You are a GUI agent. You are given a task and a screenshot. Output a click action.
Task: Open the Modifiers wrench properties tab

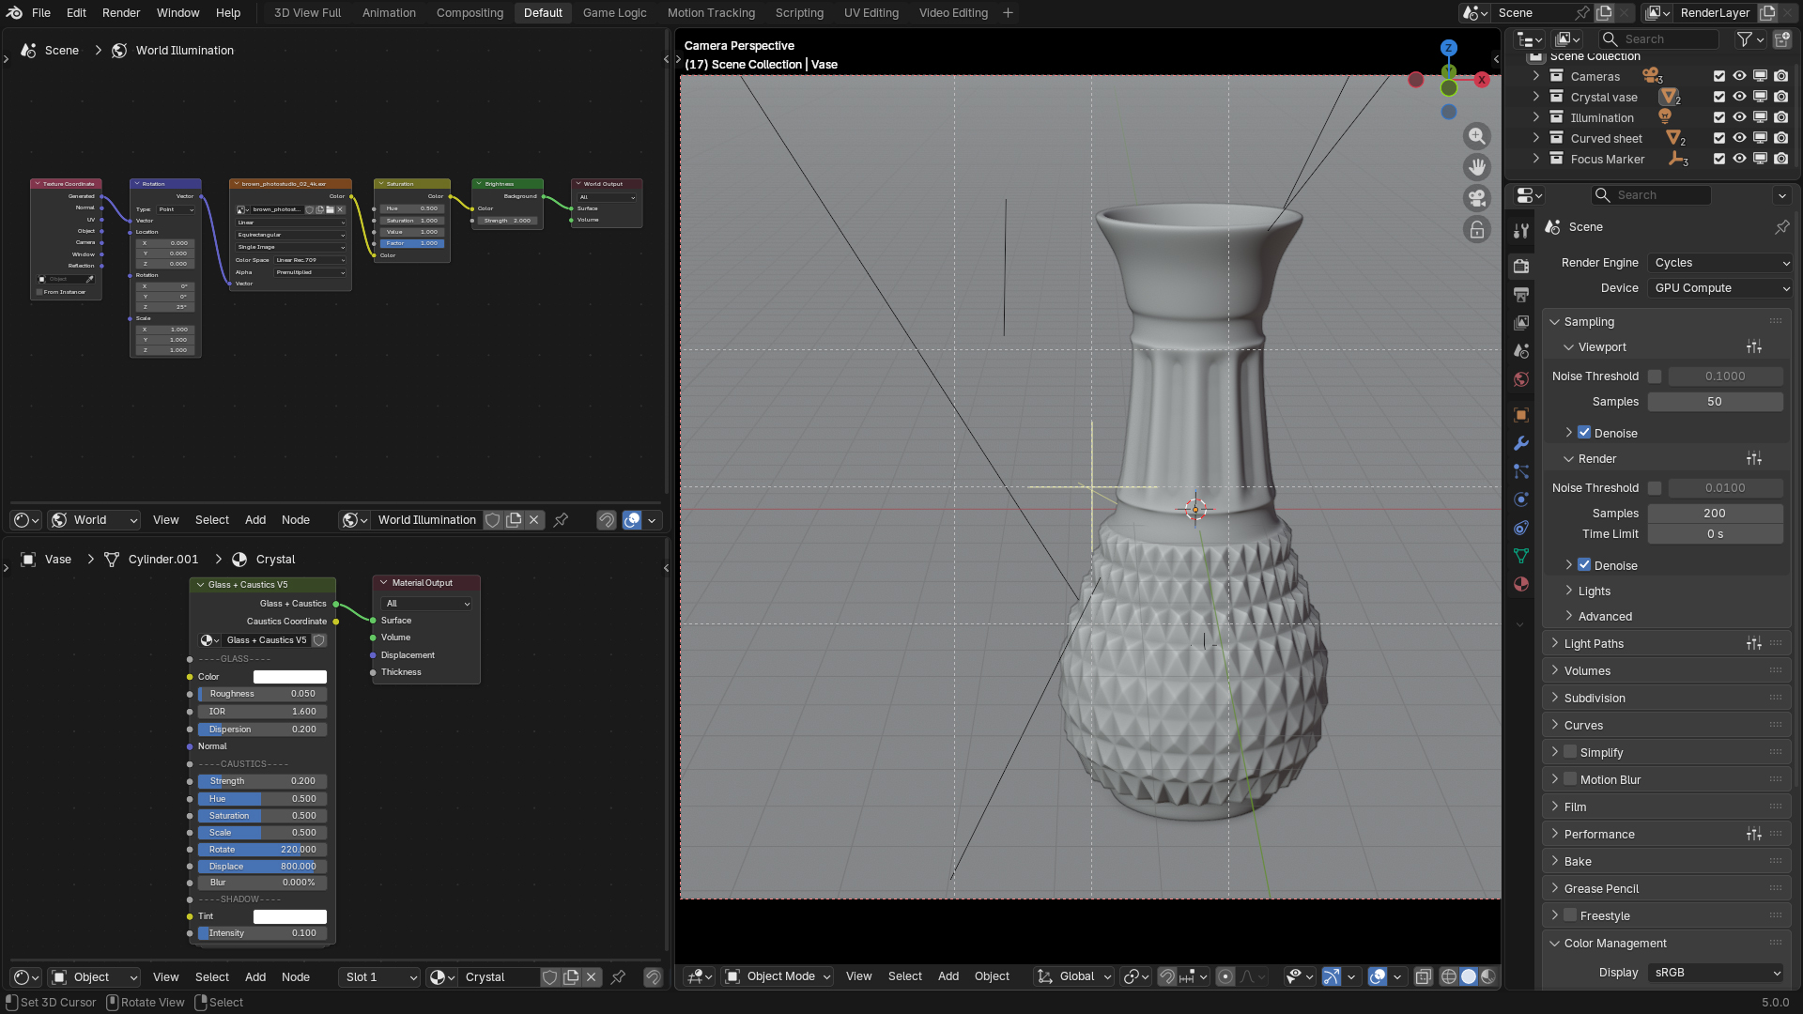(x=1521, y=443)
